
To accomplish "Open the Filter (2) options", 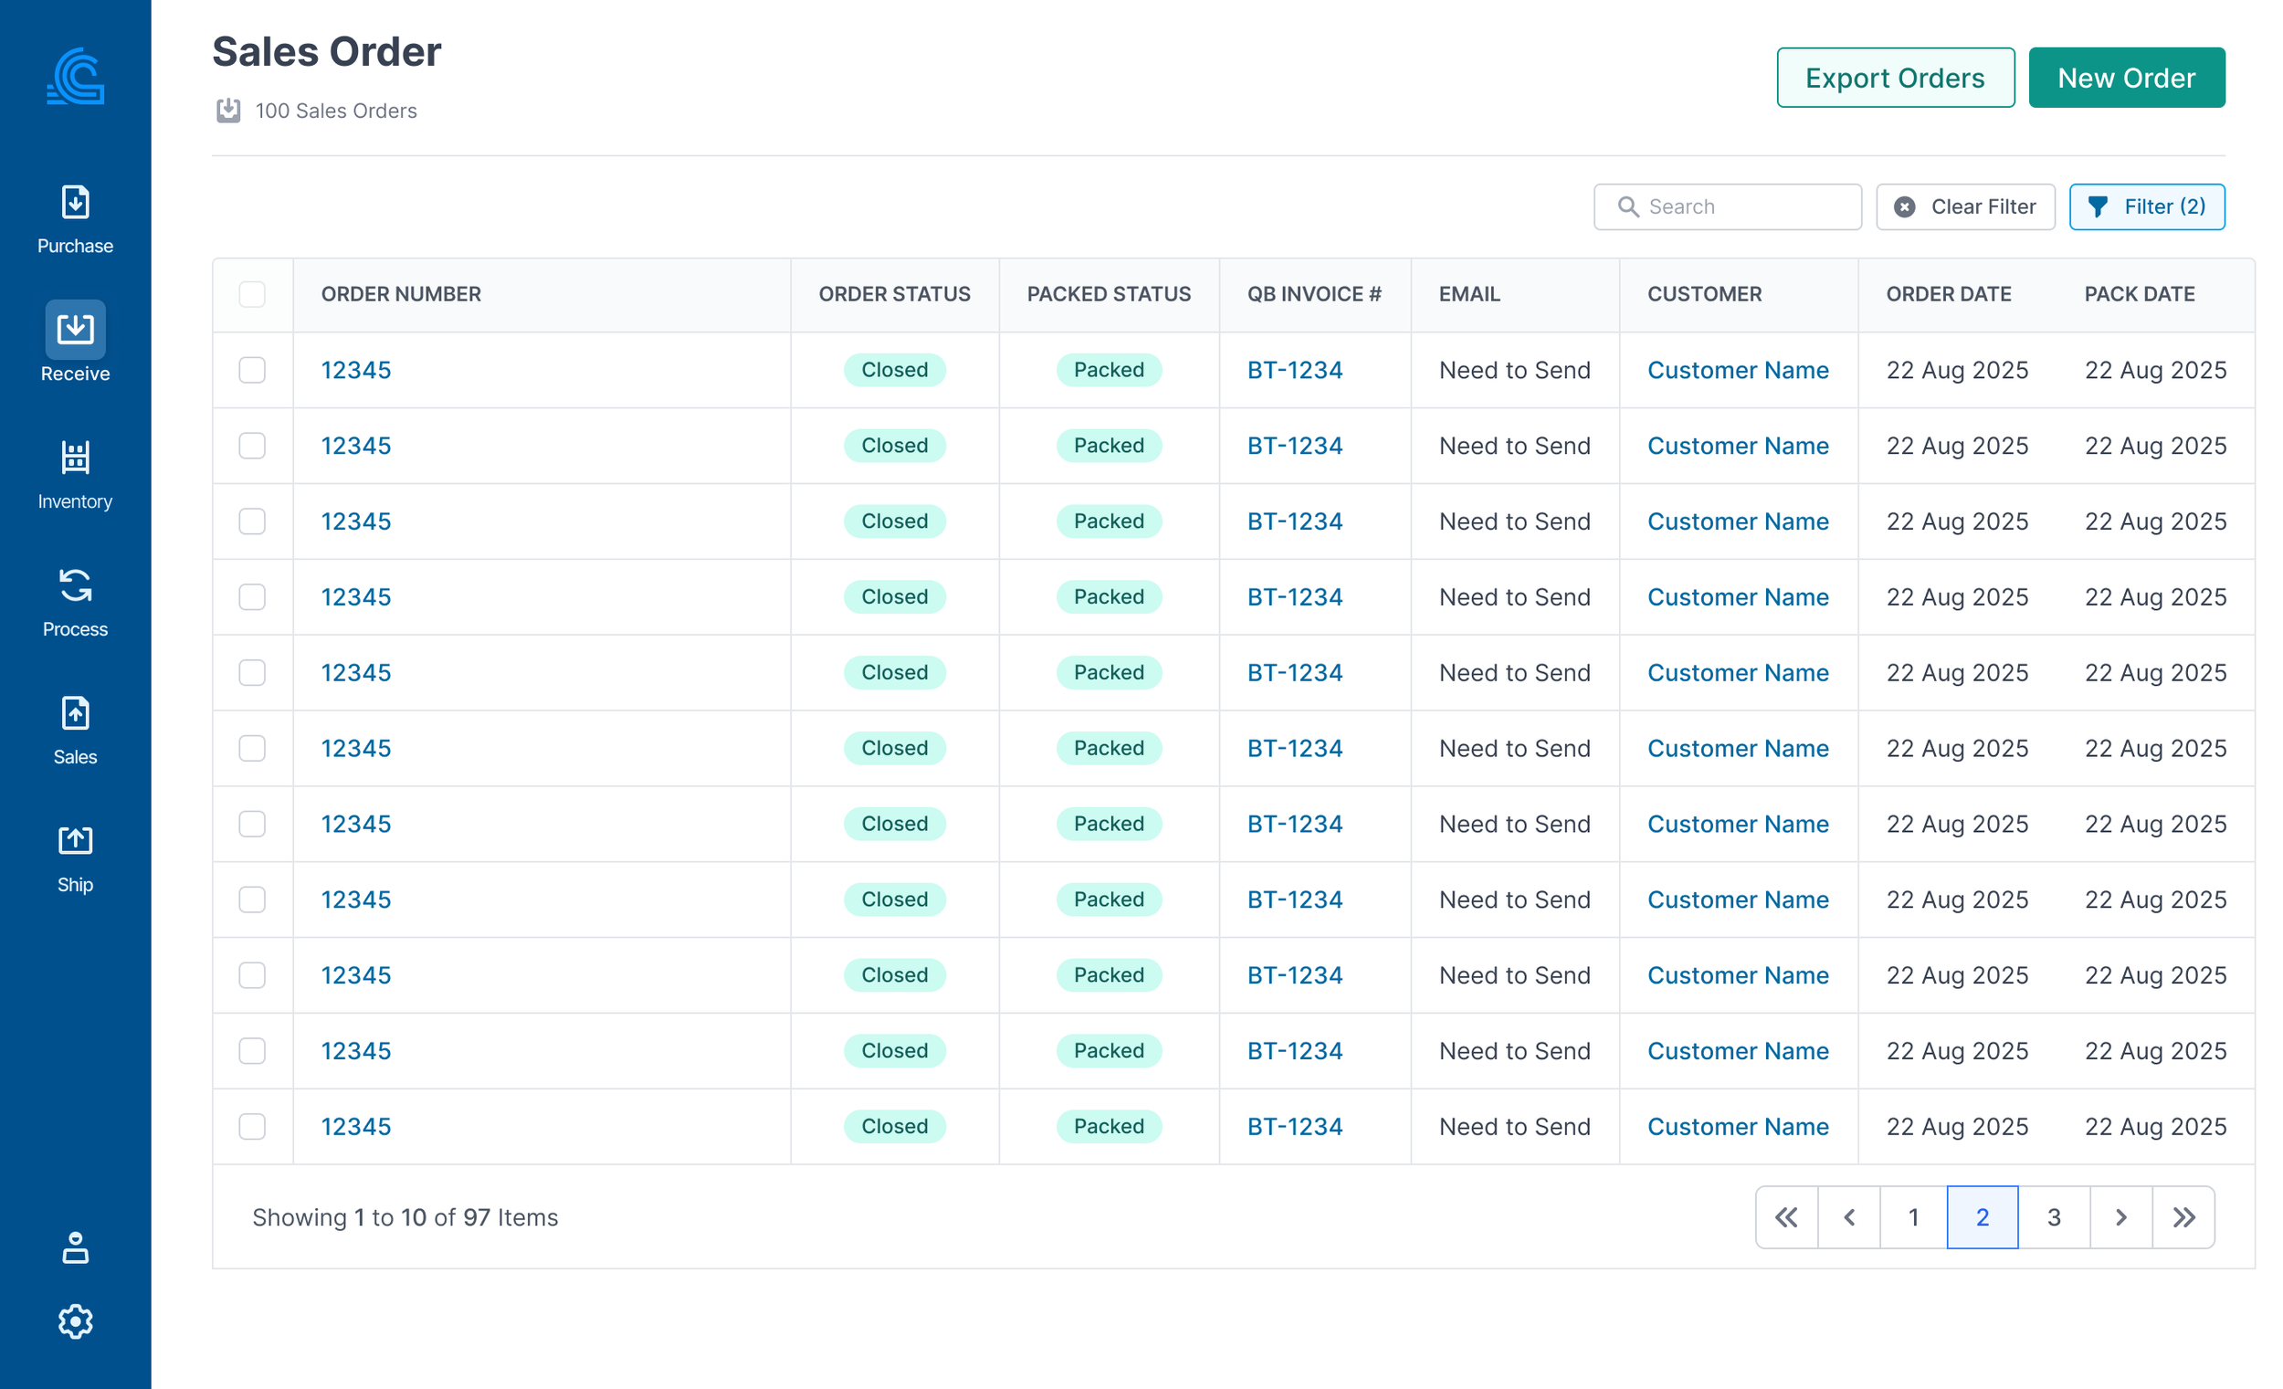I will (2146, 206).
